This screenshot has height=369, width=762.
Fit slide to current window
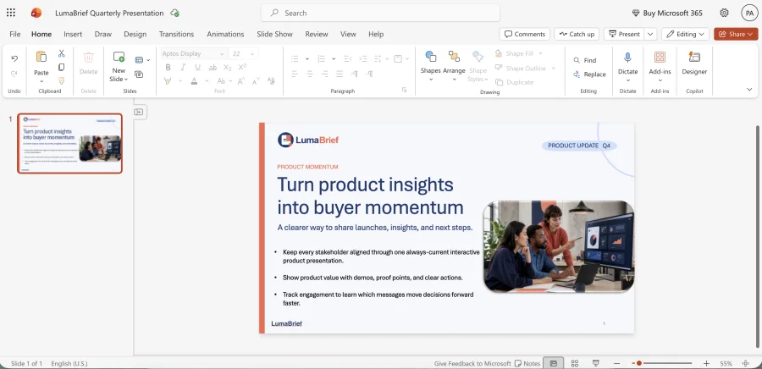click(x=746, y=363)
